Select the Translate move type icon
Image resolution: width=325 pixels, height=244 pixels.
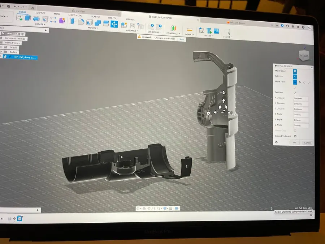click(300, 82)
